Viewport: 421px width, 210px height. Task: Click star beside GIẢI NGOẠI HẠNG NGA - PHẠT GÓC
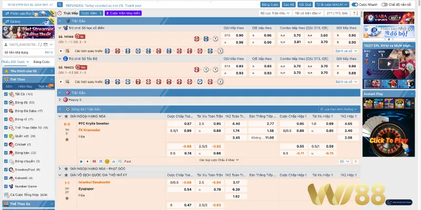(66, 169)
